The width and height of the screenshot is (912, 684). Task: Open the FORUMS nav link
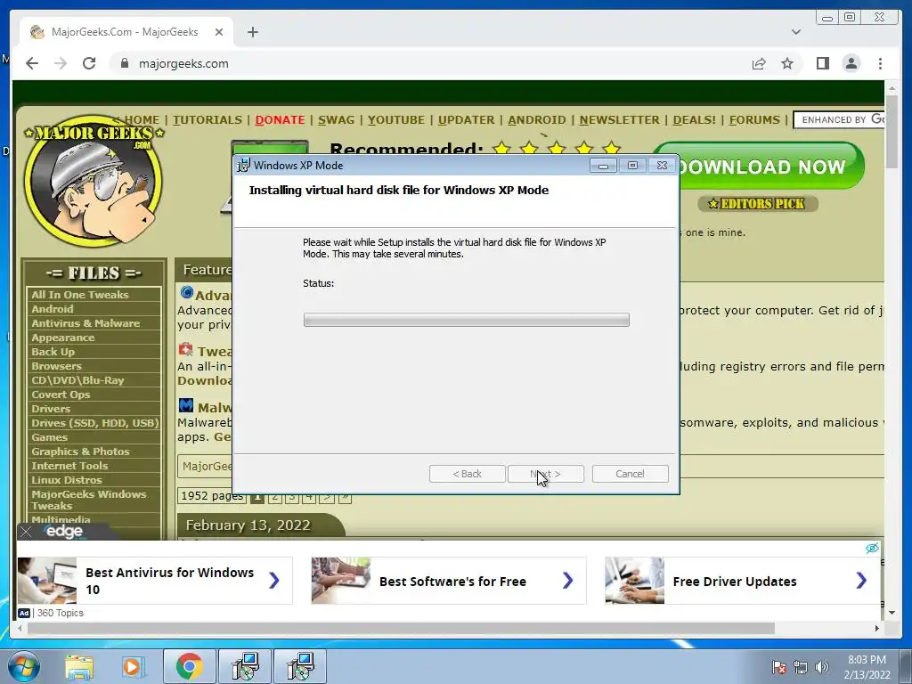[754, 120]
